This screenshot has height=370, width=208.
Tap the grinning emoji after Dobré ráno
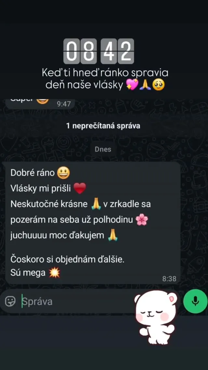[64, 173]
